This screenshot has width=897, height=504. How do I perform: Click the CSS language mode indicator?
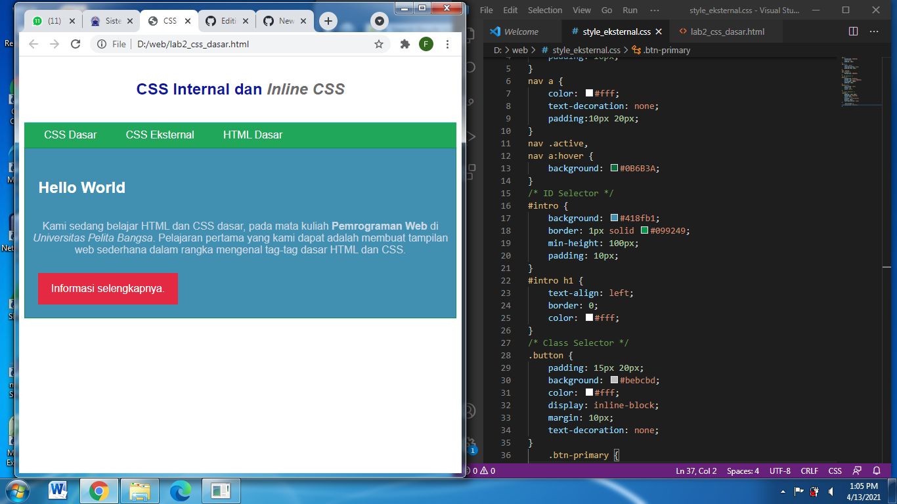835,471
